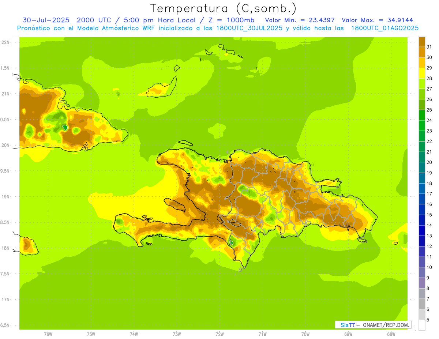Screen dimensions: 439x339
Task: Click longitude axis label "75W"
Action: point(91,334)
